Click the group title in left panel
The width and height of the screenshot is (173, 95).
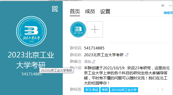point(31,60)
